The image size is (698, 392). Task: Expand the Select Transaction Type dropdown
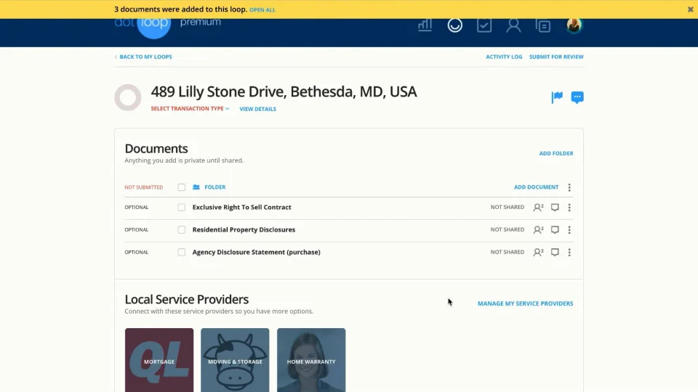[x=190, y=109]
